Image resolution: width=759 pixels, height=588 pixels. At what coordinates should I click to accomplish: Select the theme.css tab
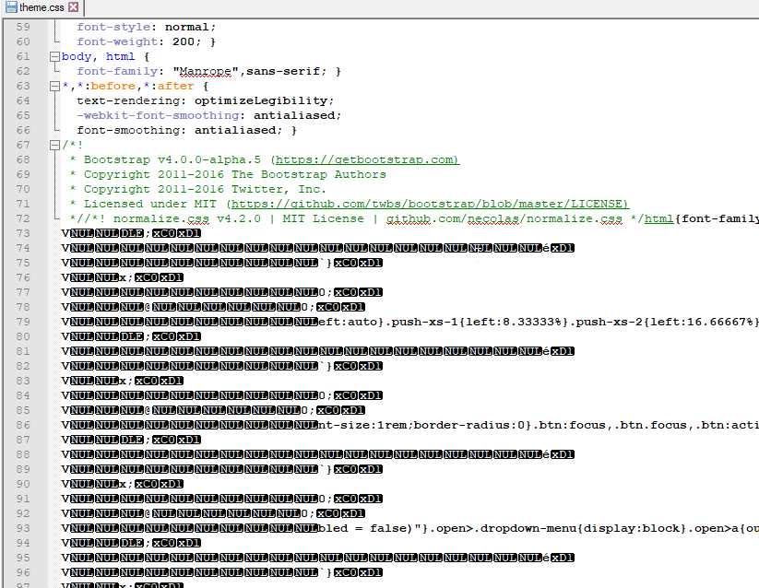(42, 7)
